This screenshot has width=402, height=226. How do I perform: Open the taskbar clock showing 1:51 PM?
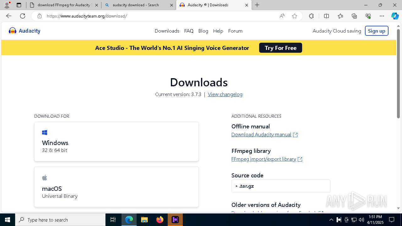[375, 220]
